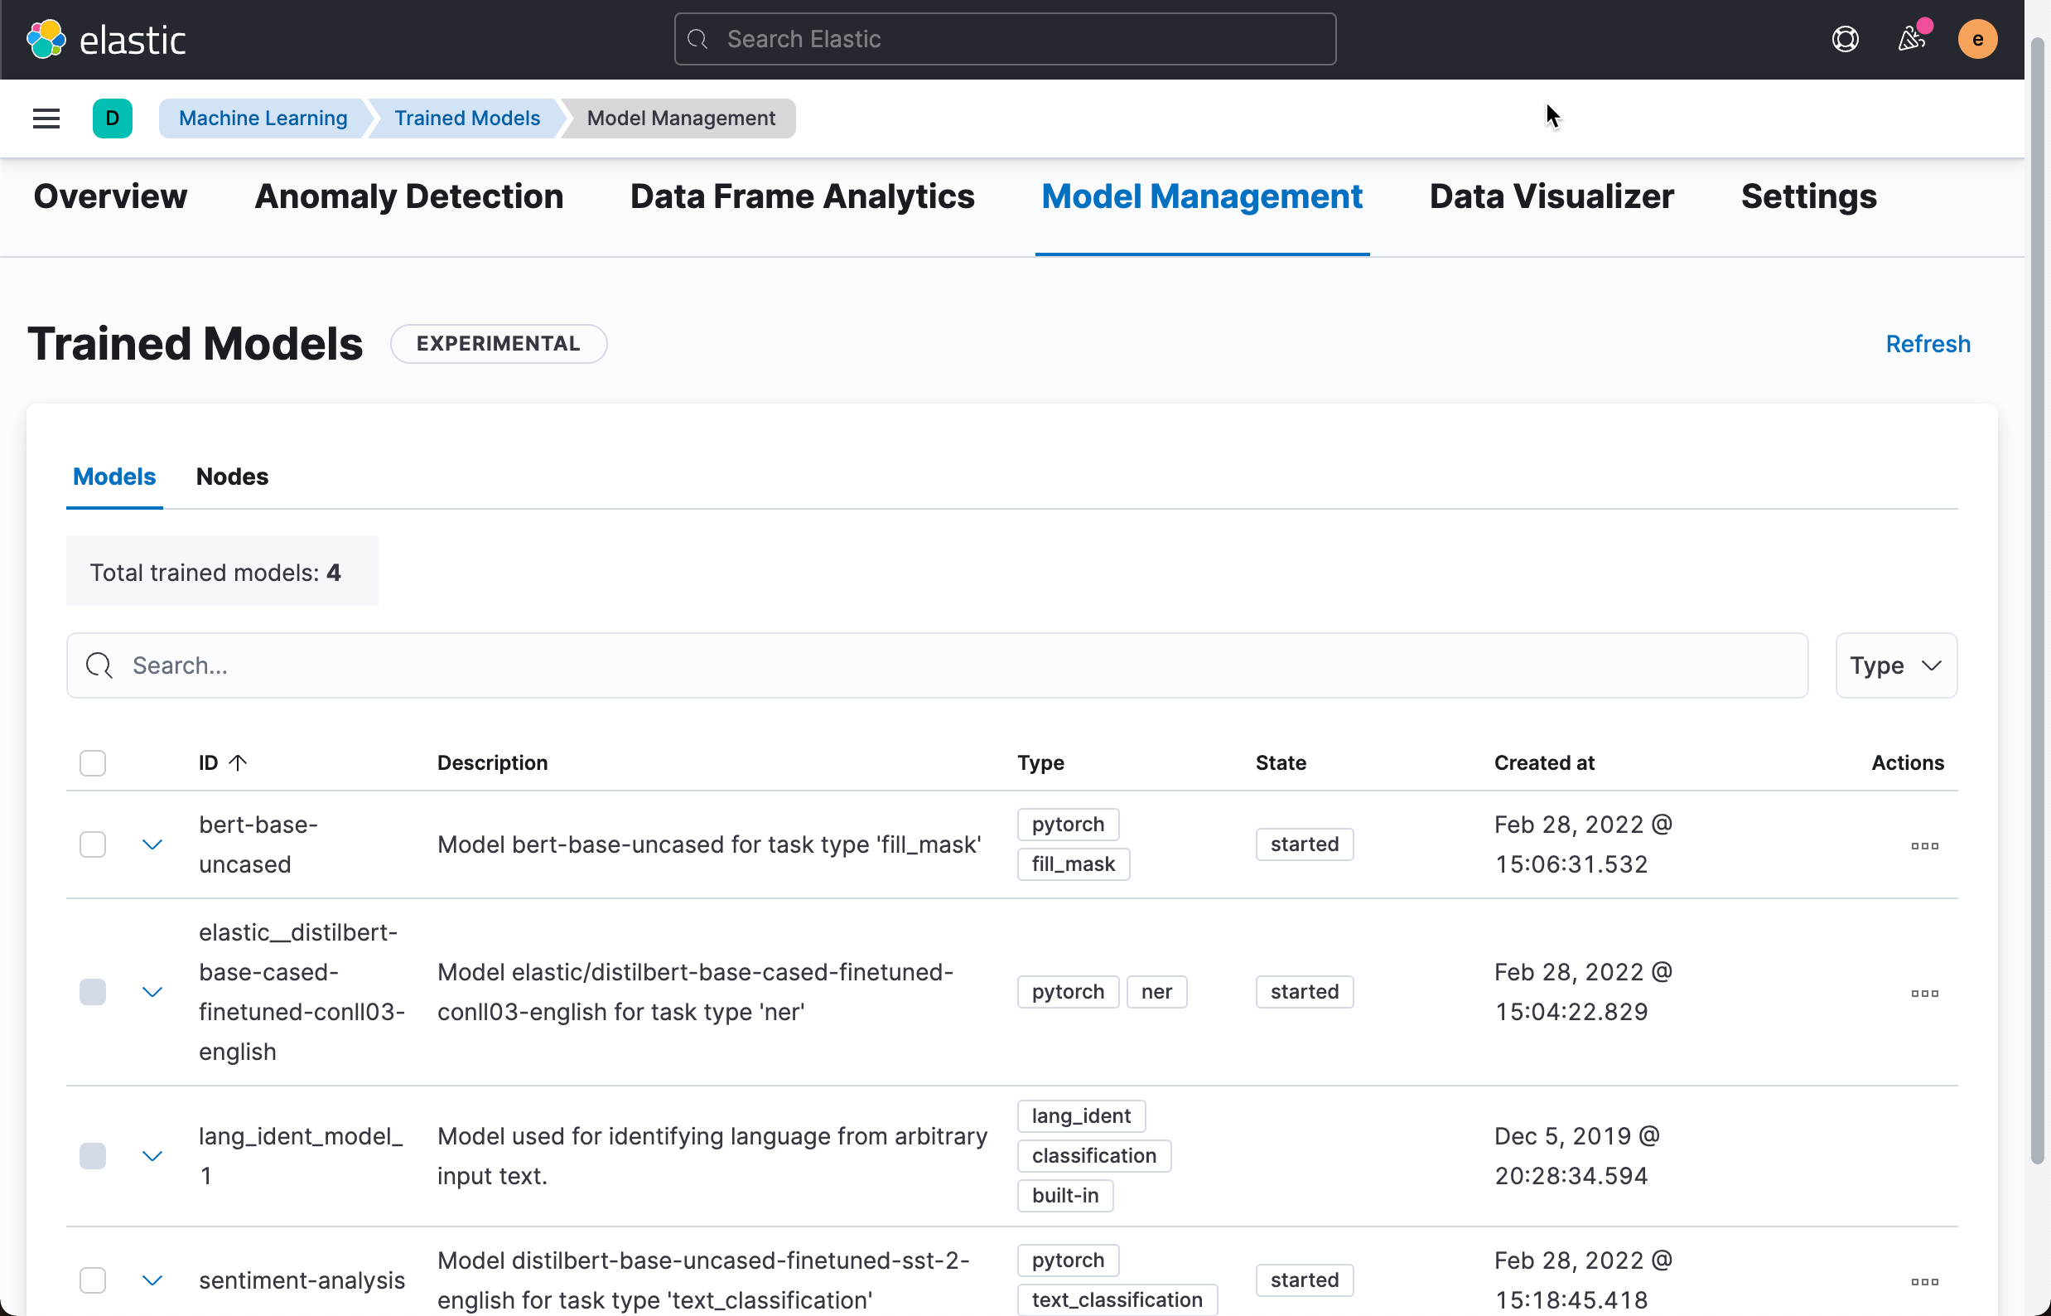
Task: Click the green 'D' space avatar
Action: pos(112,118)
